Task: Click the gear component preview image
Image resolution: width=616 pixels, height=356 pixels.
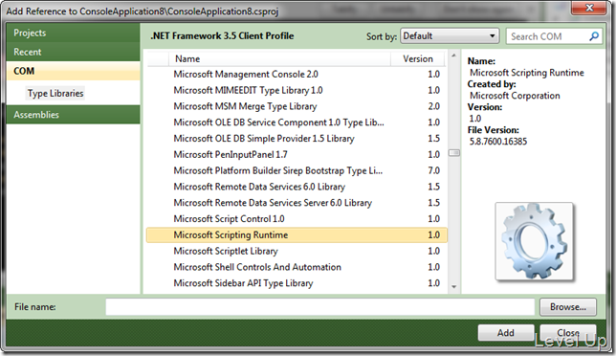Action: coord(534,241)
